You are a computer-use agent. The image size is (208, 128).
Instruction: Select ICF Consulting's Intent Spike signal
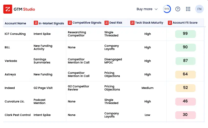[42, 34]
